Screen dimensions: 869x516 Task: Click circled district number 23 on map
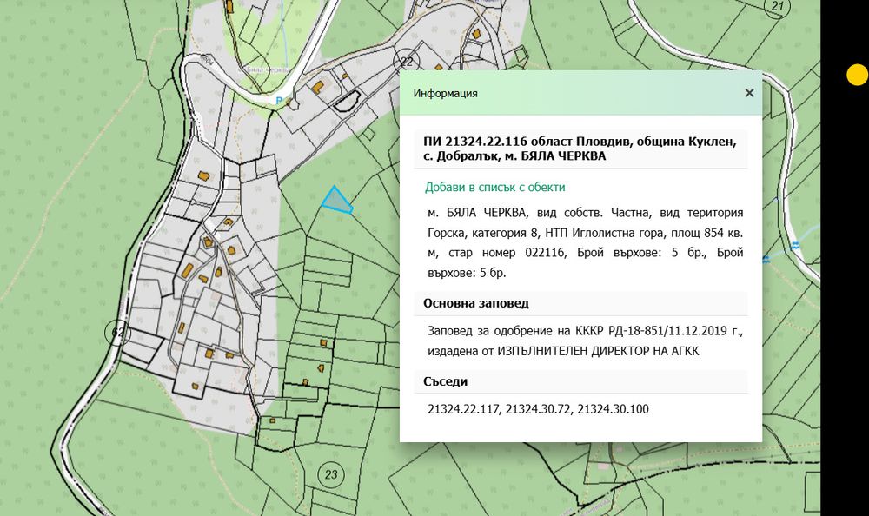331,475
